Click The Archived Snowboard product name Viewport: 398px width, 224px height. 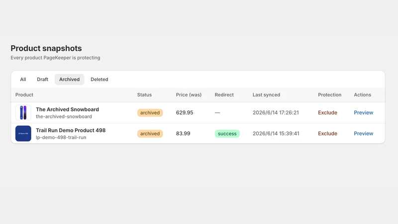[67, 109]
